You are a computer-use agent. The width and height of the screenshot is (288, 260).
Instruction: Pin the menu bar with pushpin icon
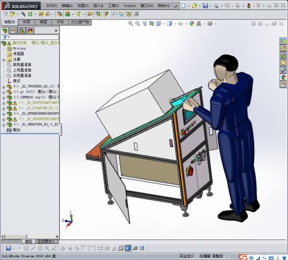click(176, 6)
